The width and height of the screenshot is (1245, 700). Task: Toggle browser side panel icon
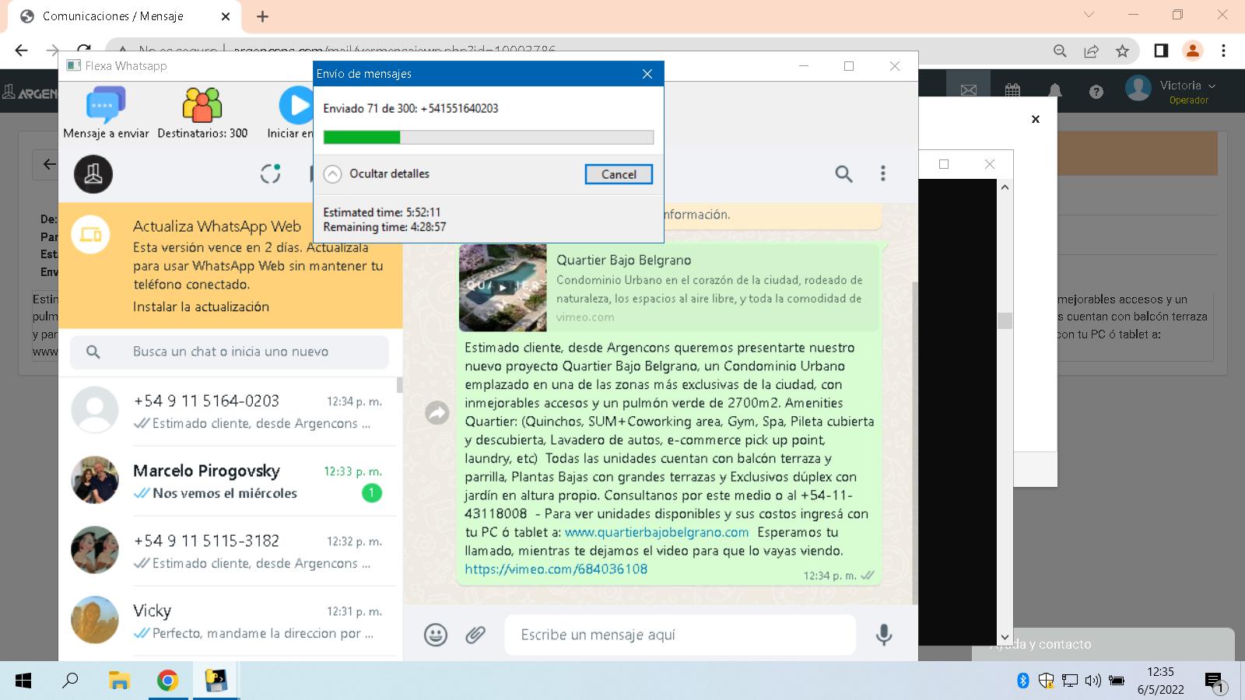point(1161,51)
